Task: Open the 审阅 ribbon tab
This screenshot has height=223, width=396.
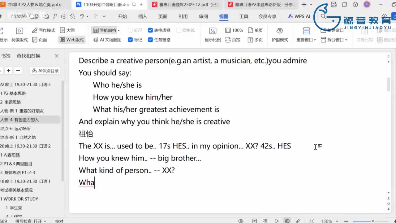Action: click(x=203, y=16)
